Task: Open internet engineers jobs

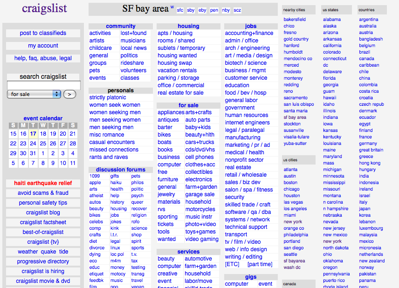Action: 247,123
